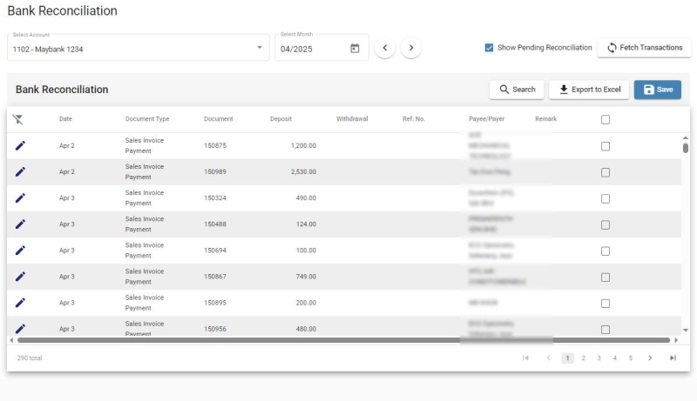Tick checkbox for document 150867
This screenshot has height=401, width=697.
click(x=606, y=277)
